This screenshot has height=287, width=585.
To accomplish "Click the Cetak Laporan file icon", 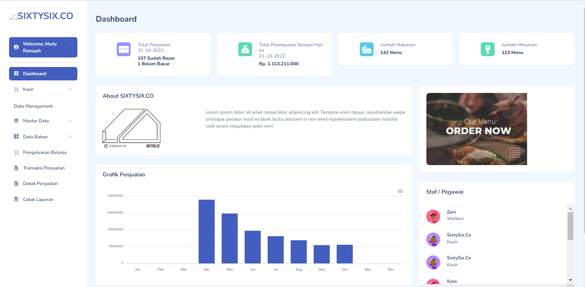I will [x=16, y=200].
